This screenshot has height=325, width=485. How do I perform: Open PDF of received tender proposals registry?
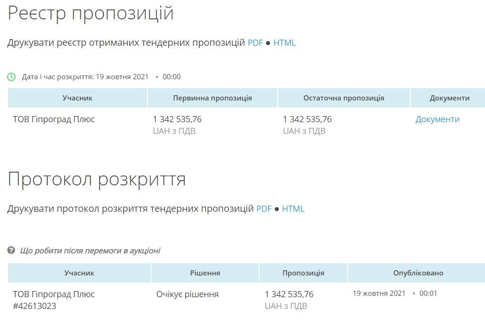point(255,42)
